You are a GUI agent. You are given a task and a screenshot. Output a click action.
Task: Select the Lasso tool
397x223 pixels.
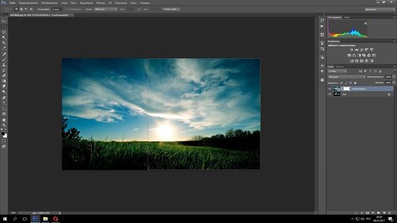click(x=4, y=32)
